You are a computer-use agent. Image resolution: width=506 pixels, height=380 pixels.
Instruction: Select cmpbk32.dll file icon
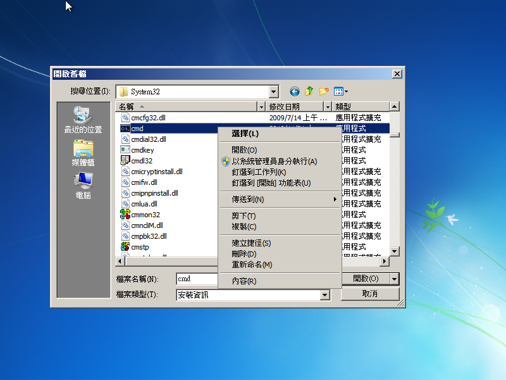[x=125, y=236]
